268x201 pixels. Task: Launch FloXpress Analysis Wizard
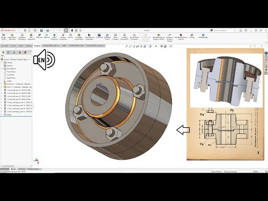pos(170,37)
